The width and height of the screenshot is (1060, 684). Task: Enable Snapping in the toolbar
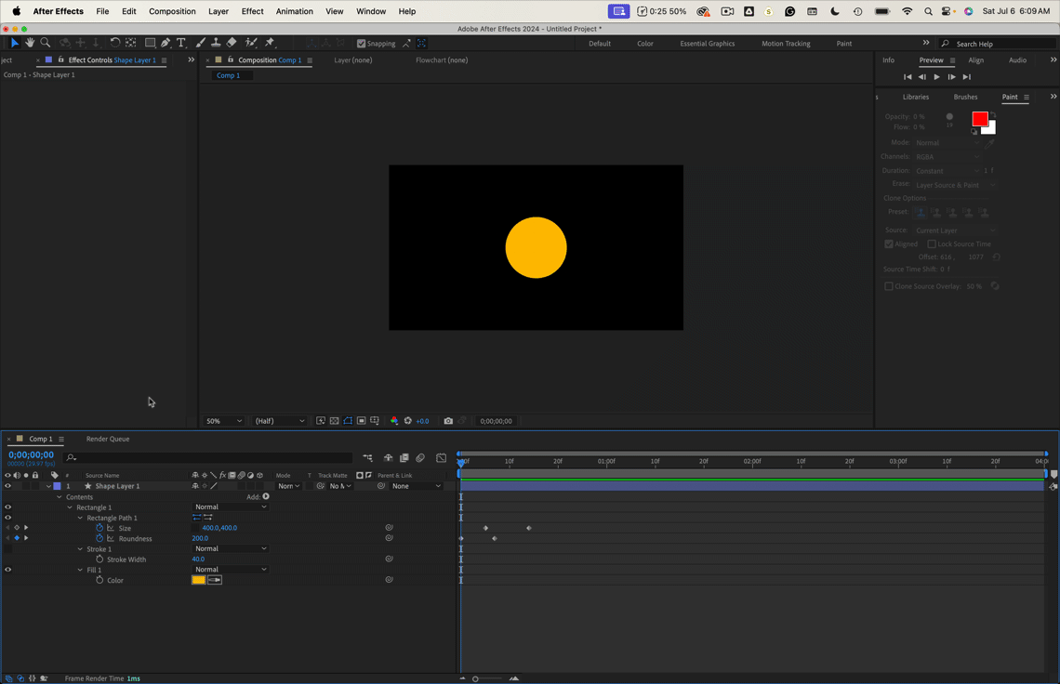point(362,43)
